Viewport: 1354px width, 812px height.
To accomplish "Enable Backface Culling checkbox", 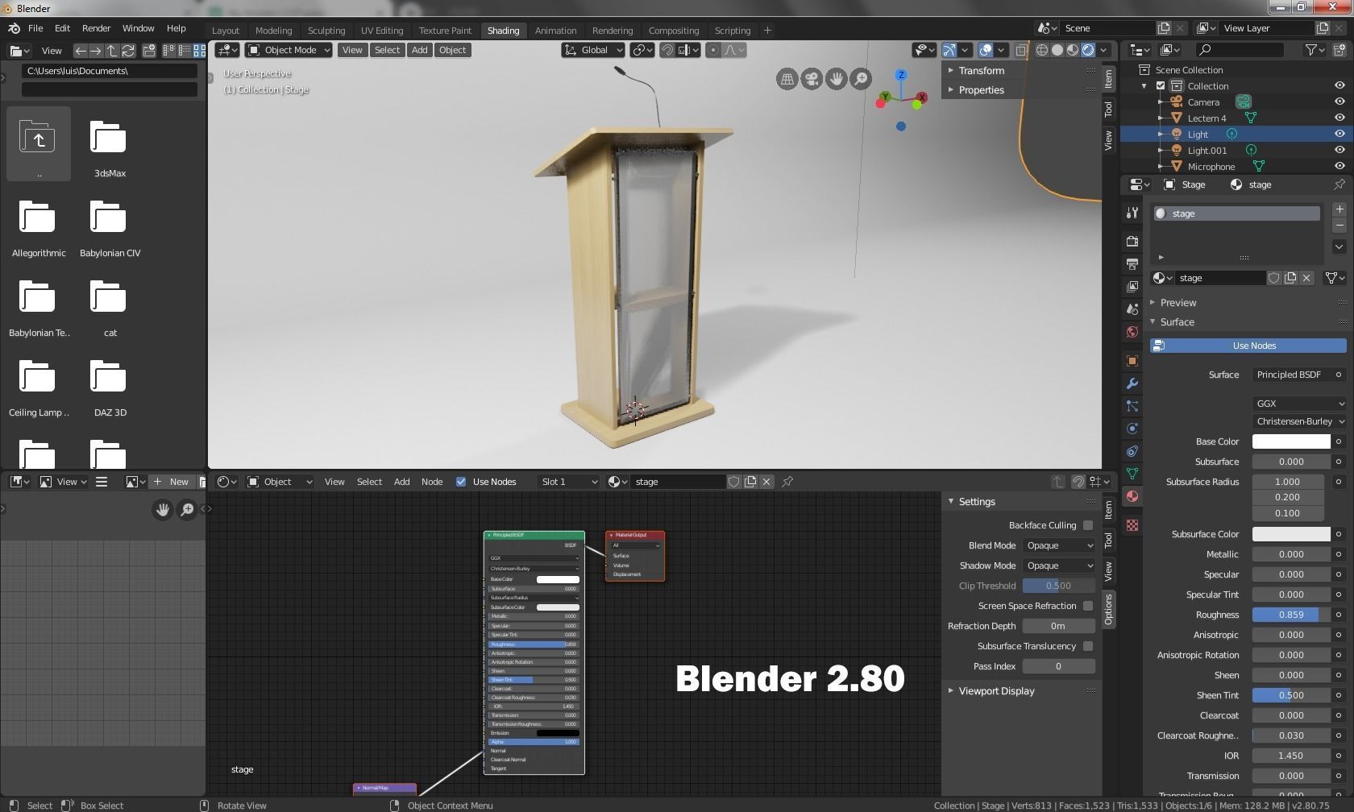I will click(x=1088, y=525).
